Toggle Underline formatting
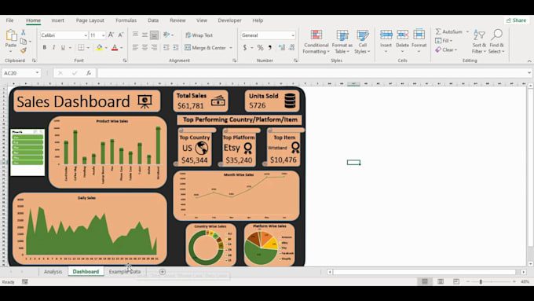Viewport: 534px width, 301px height. (63, 48)
